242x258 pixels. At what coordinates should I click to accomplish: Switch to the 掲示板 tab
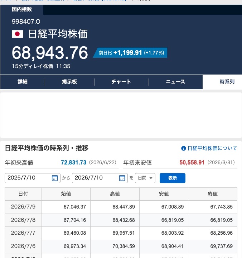tap(69, 82)
